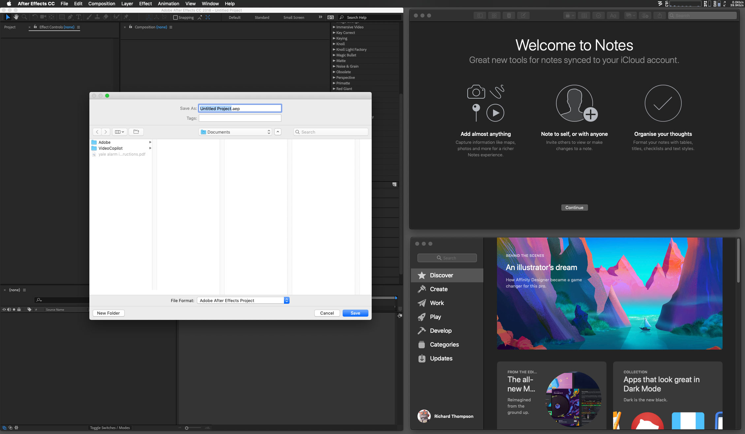
Task: Toggle the solo dot column switch in timeline
Action: (x=14, y=310)
